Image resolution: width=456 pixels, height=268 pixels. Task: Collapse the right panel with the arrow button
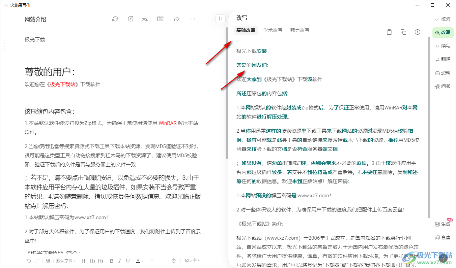(221, 19)
